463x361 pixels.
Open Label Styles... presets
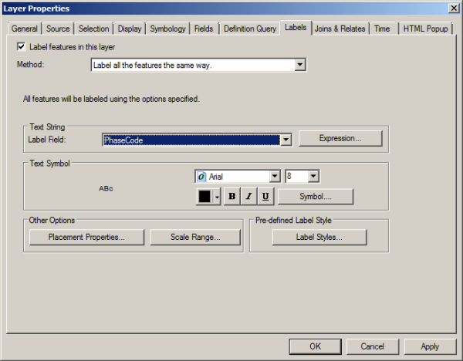tap(319, 238)
